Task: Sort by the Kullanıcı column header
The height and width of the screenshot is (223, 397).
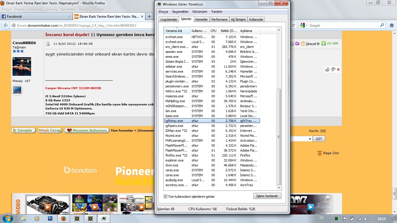Action: tap(199, 30)
